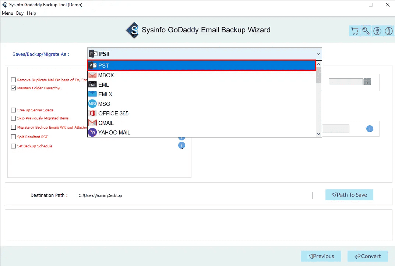395x266 pixels.
Task: Check the Set Backup Schedule option
Action: pos(13,146)
